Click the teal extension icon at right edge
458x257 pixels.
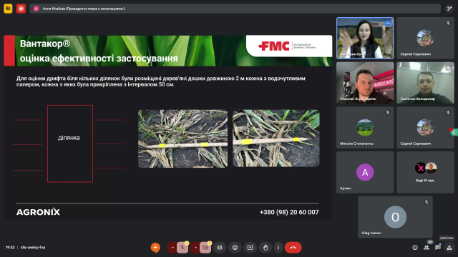tap(454, 132)
